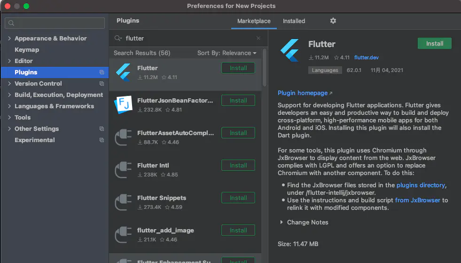The height and width of the screenshot is (263, 461).
Task: Click the copy icon beside Other Settings
Action: click(102, 129)
